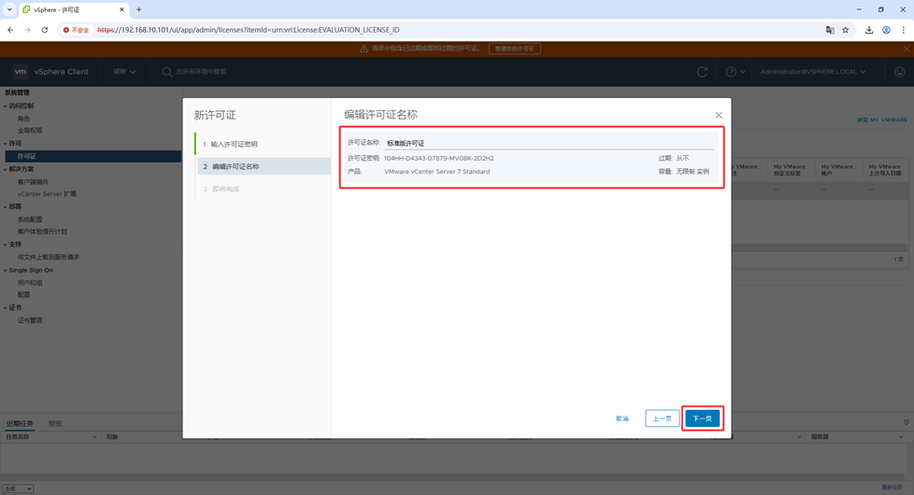Bookmark page with the star icon
Viewport: 914px width, 495px height.
pos(846,30)
